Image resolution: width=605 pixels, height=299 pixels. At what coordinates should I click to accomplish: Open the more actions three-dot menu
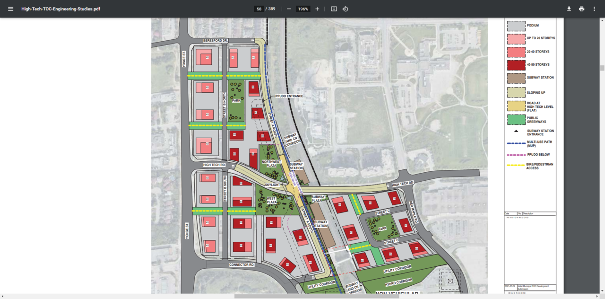click(x=594, y=9)
